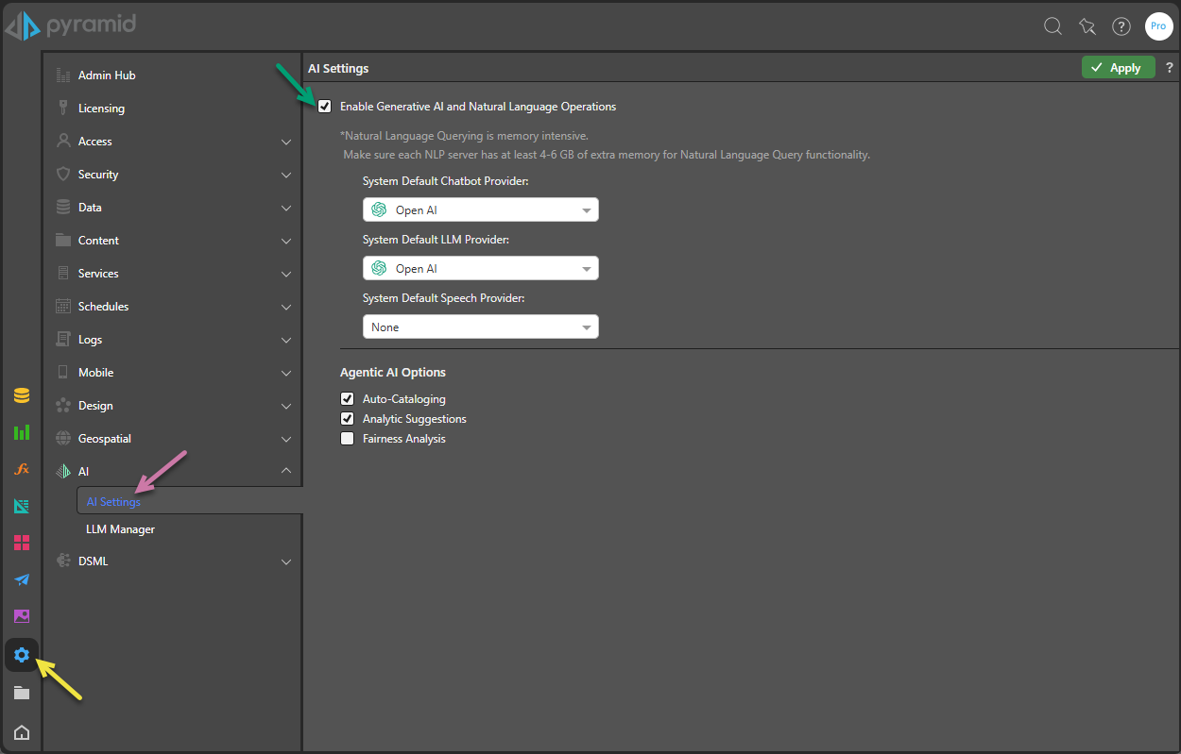The image size is (1181, 754).
Task: Open the yellow database icon in sidebar
Action: (21, 395)
